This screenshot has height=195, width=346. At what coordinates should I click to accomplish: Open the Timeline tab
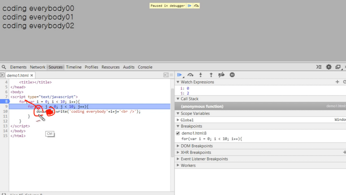point(74,67)
